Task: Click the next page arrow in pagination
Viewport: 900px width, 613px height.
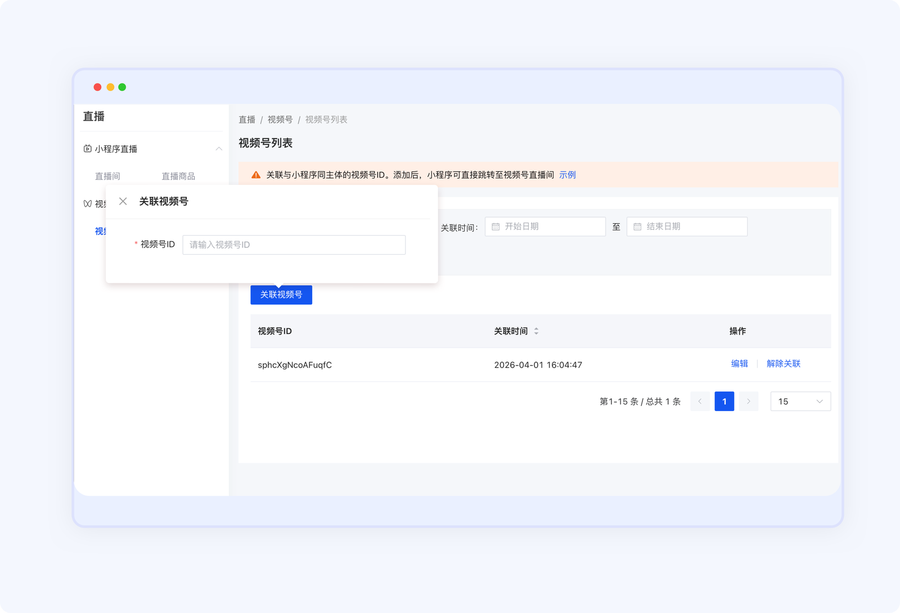Action: (x=749, y=401)
